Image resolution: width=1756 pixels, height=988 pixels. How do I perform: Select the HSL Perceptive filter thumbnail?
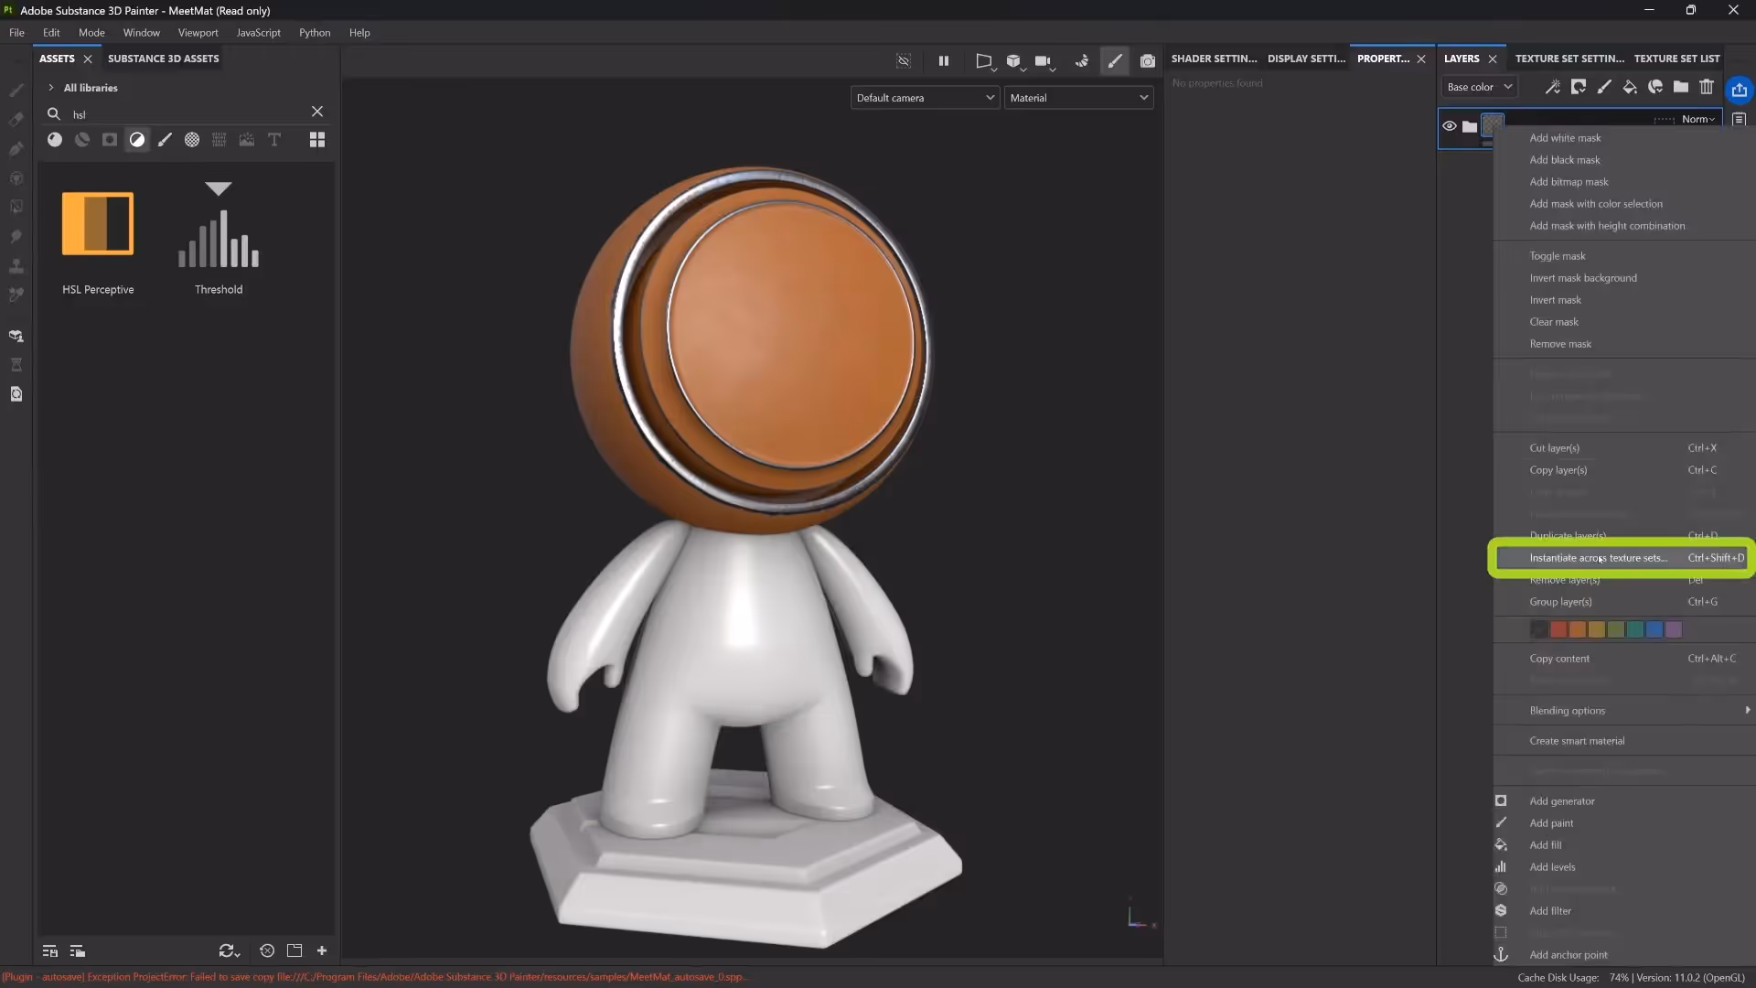[x=98, y=223]
